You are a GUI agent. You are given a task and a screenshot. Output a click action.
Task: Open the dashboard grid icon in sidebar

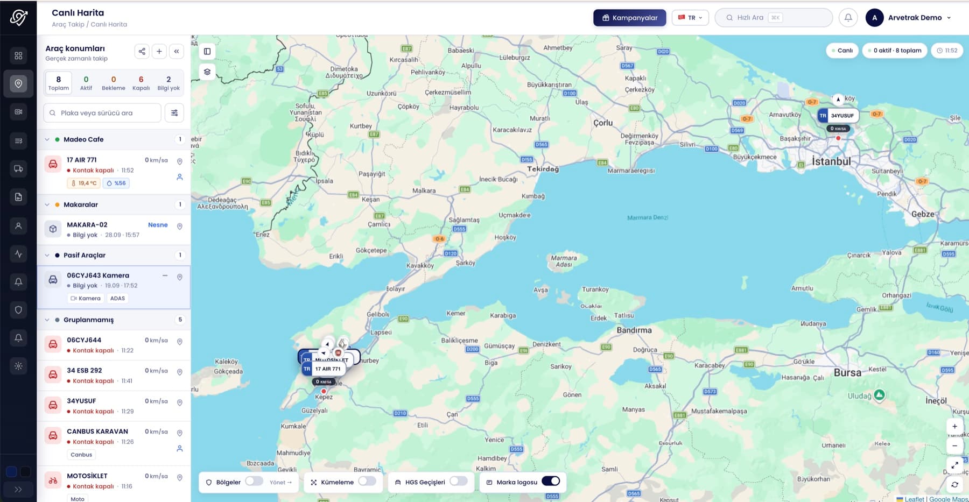coord(18,55)
